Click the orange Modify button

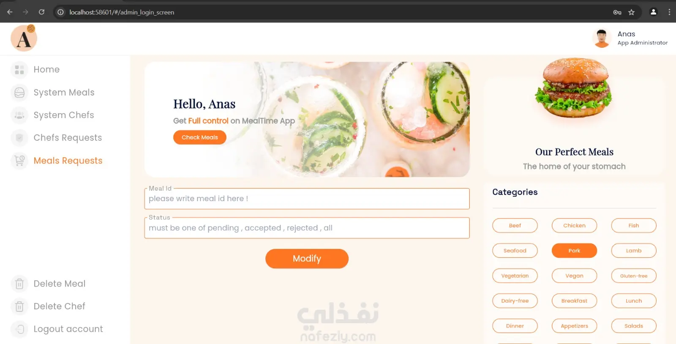point(307,259)
